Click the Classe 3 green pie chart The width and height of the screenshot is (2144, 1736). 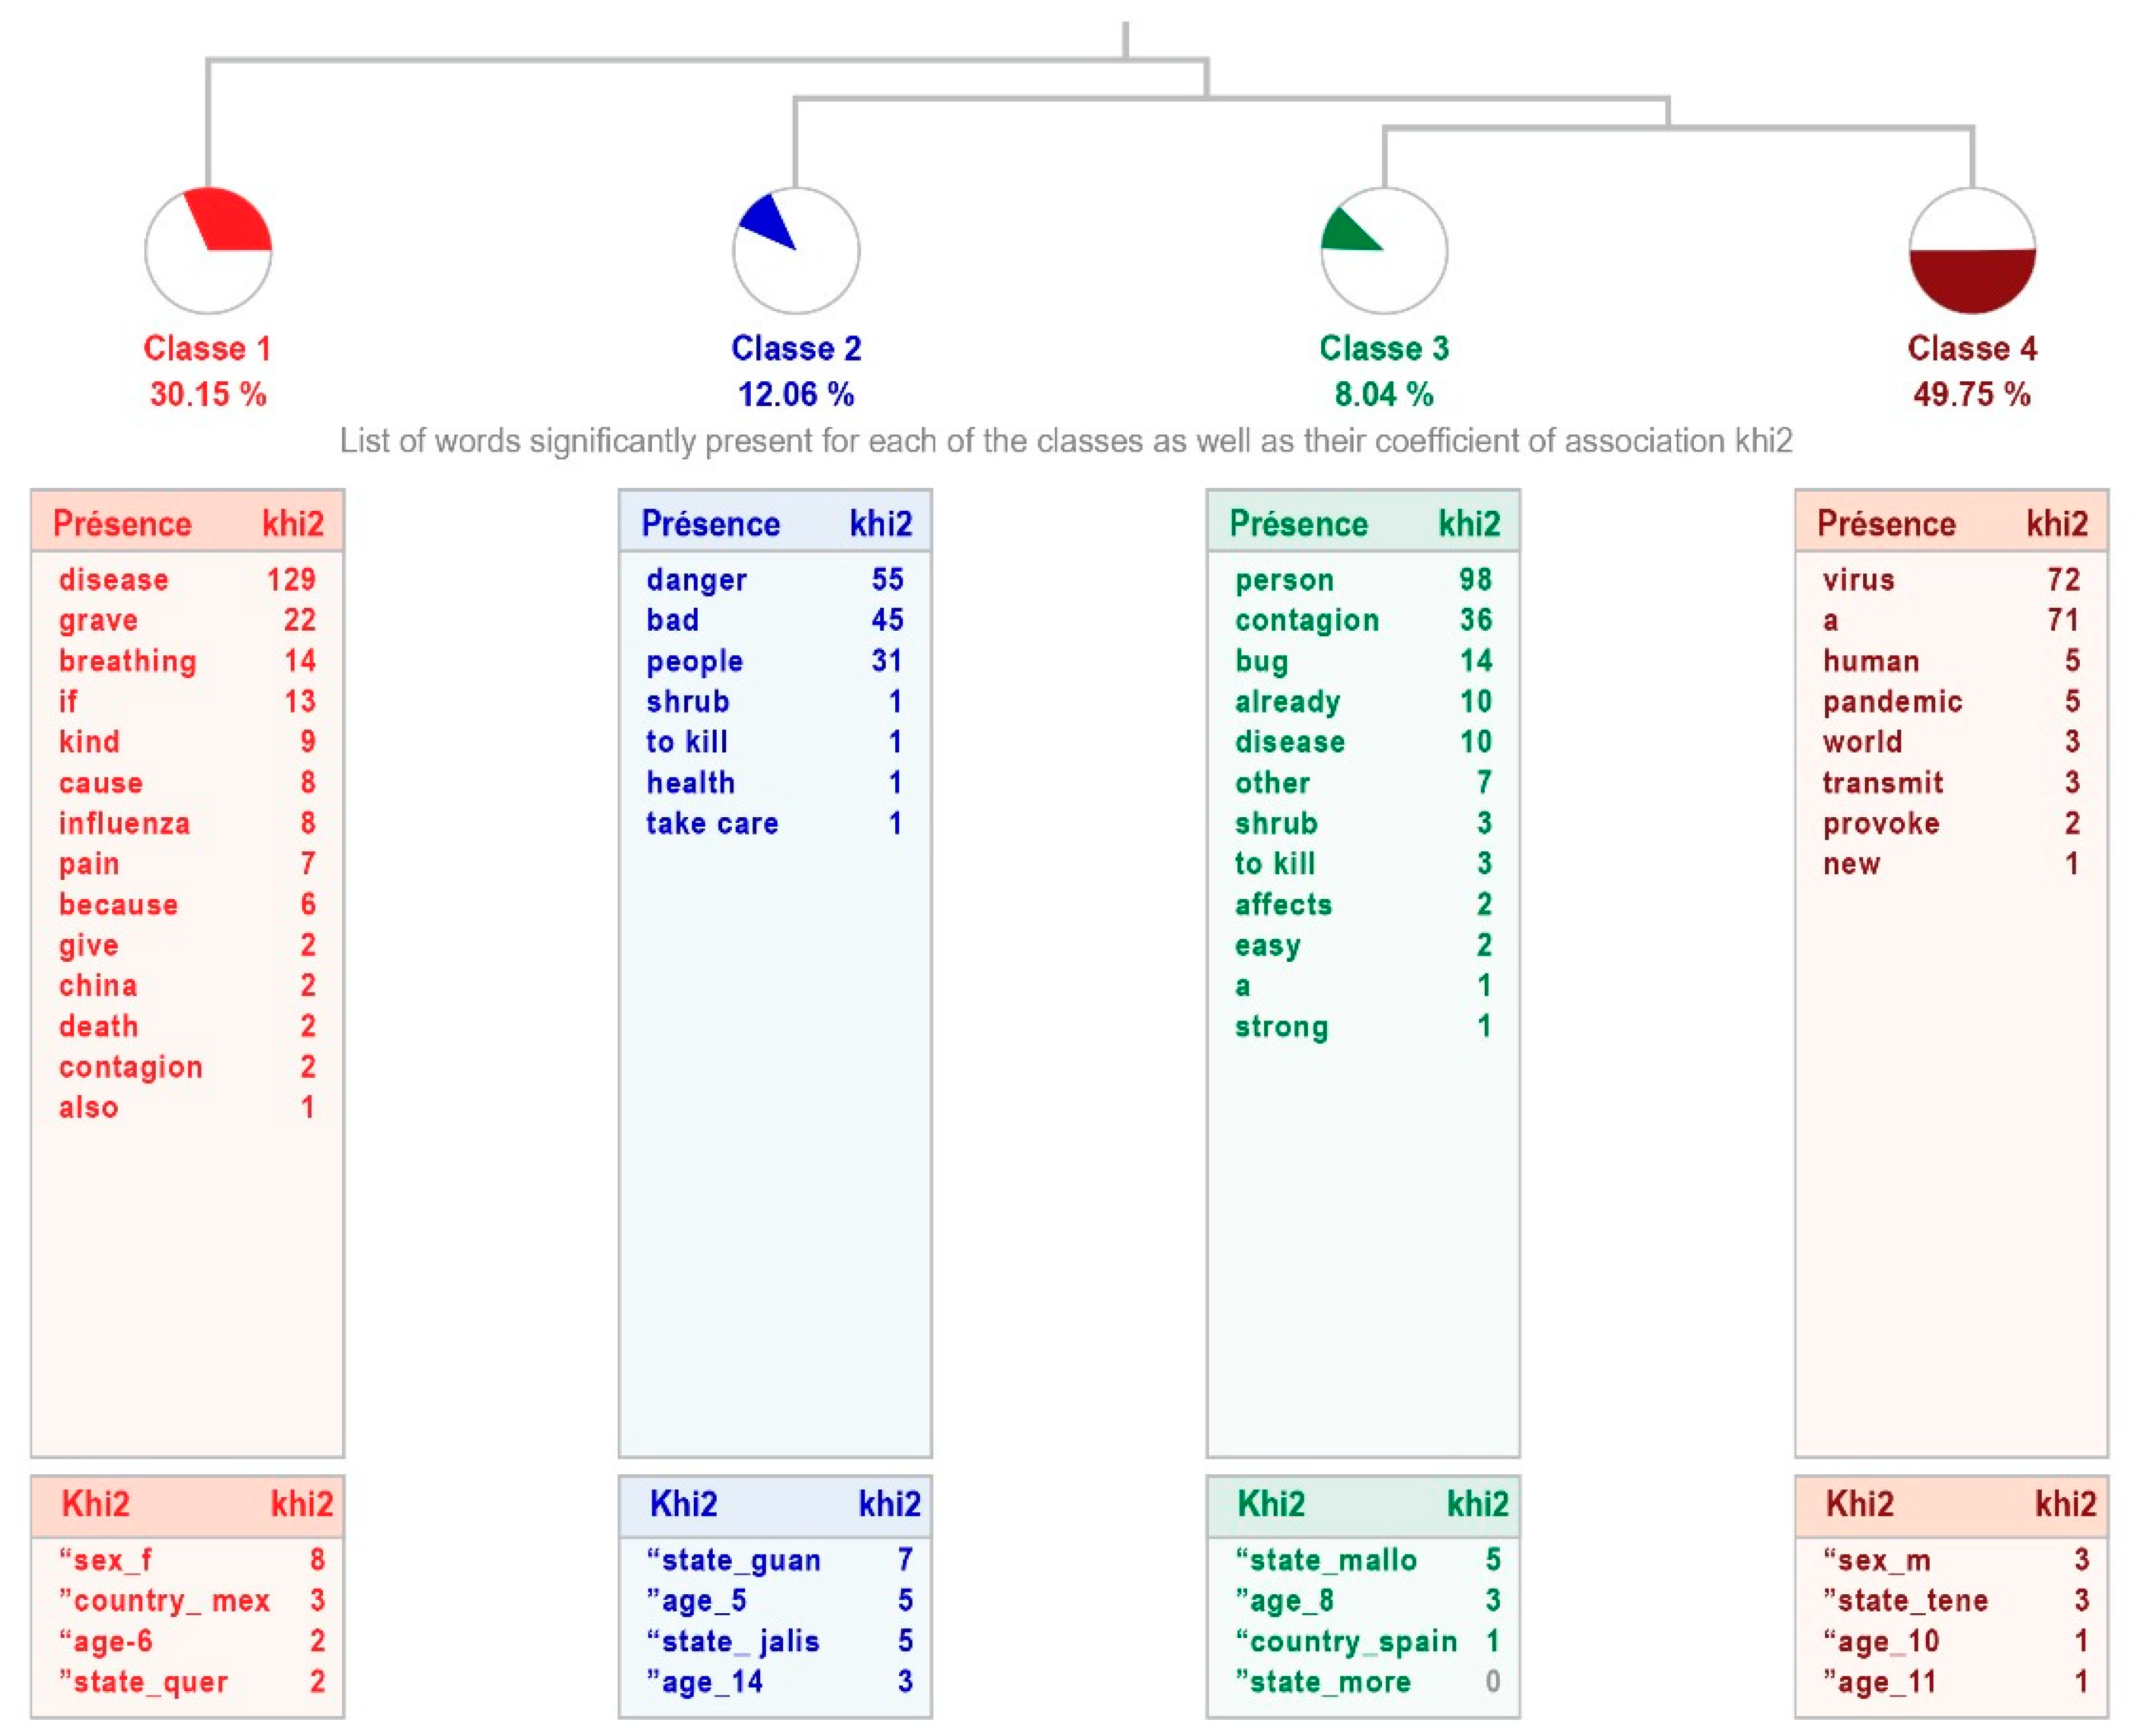1383,250
